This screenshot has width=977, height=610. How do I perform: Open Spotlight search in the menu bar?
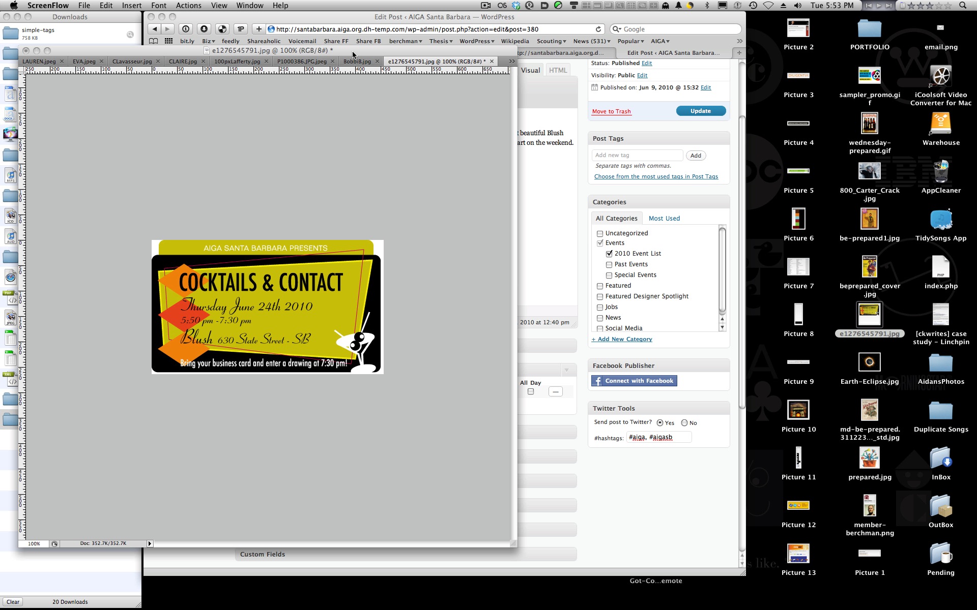tap(962, 6)
